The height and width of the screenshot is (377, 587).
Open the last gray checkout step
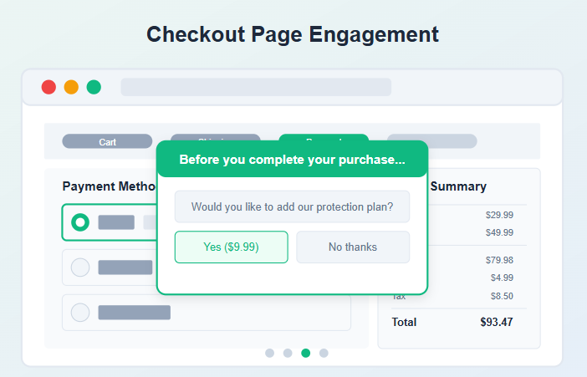tap(431, 141)
